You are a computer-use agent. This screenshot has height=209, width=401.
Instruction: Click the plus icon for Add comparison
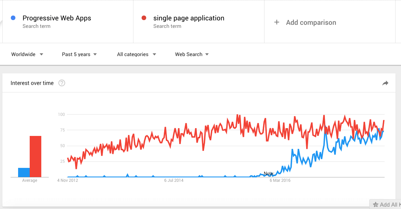coord(276,22)
